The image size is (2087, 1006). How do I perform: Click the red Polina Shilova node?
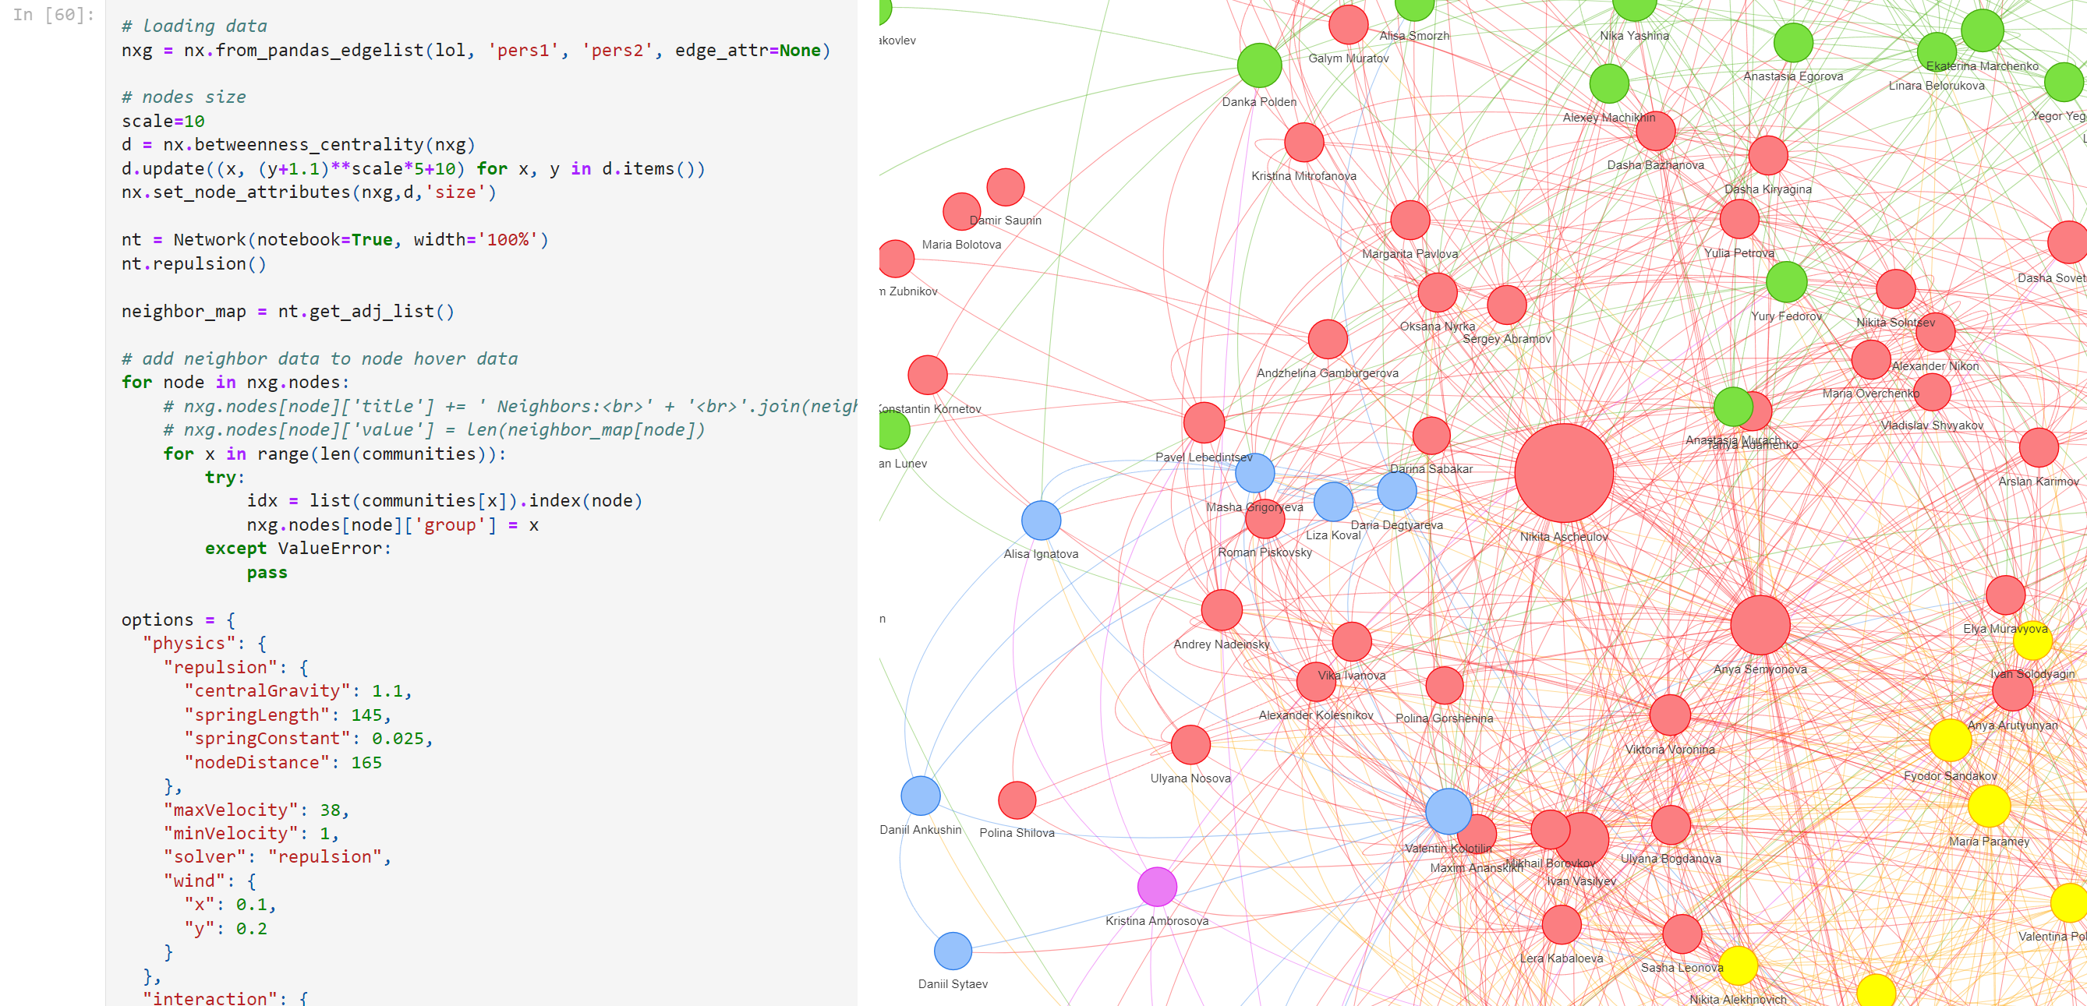[x=1017, y=800]
